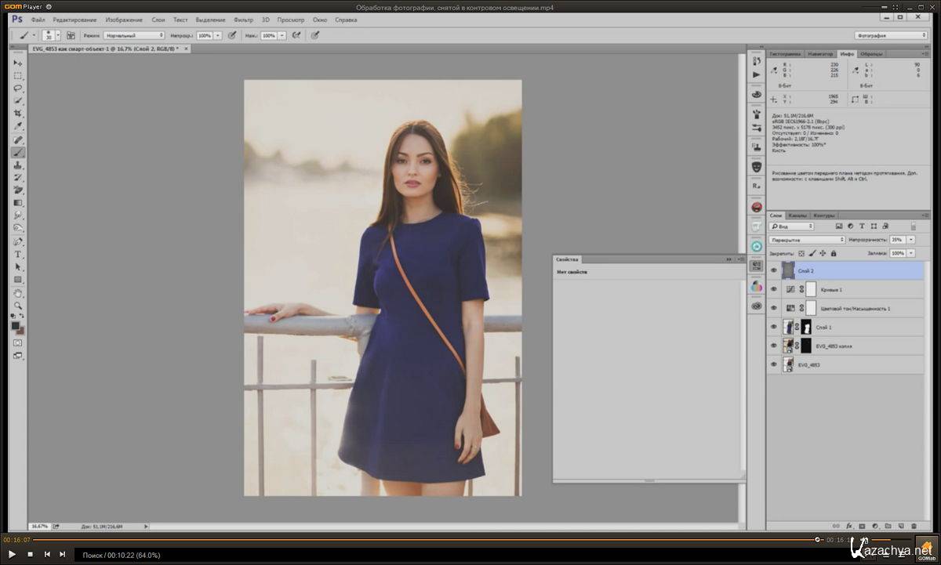Select the Horizontal Type tool
This screenshot has height=565, width=941.
(x=18, y=255)
